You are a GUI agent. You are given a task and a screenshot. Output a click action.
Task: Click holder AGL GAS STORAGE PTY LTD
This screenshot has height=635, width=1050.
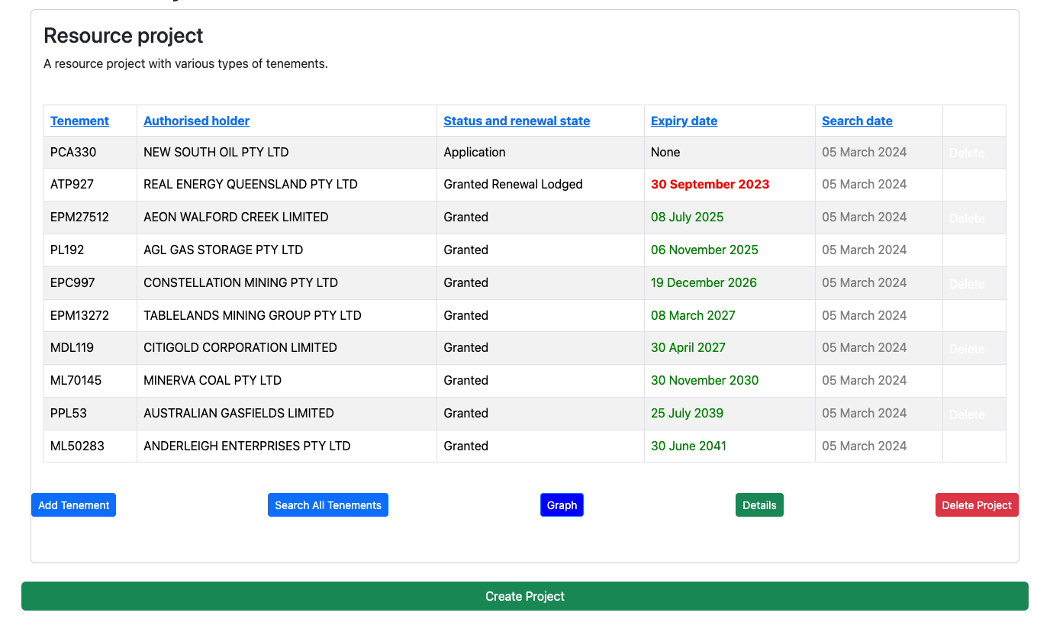[x=223, y=250]
